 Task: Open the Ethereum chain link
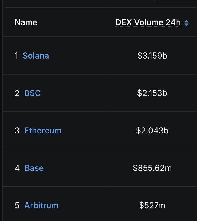(x=43, y=130)
